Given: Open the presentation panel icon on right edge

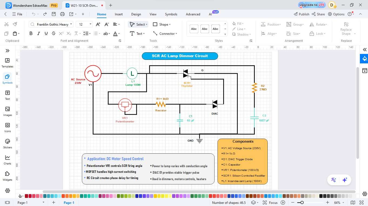Looking at the screenshot, I should pos(365,71).
